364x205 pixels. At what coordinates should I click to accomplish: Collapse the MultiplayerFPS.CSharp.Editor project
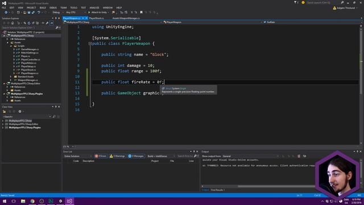[x=4, y=84]
